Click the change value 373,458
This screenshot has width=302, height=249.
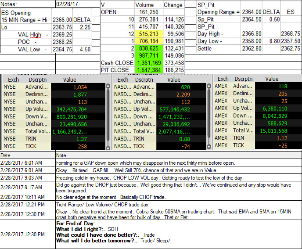click(174, 63)
